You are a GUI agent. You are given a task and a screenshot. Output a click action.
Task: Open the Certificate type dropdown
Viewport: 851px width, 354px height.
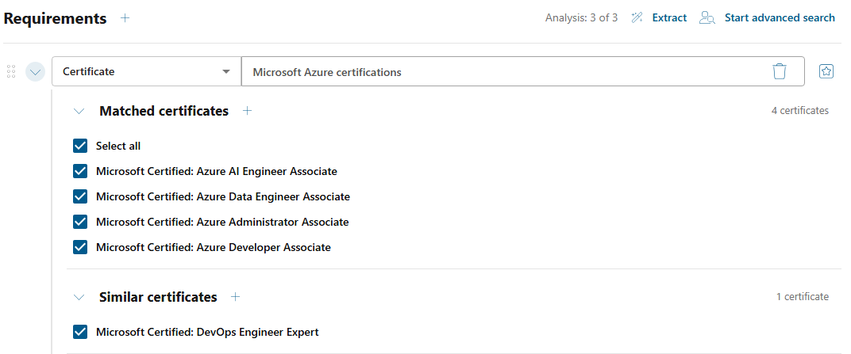point(147,71)
